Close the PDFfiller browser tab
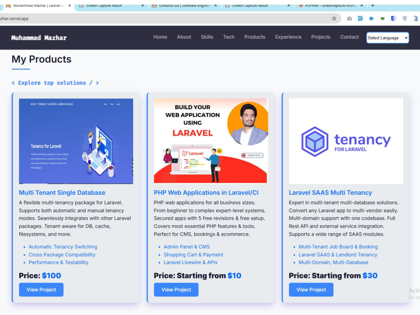The width and height of the screenshot is (420, 315). (x=362, y=5)
